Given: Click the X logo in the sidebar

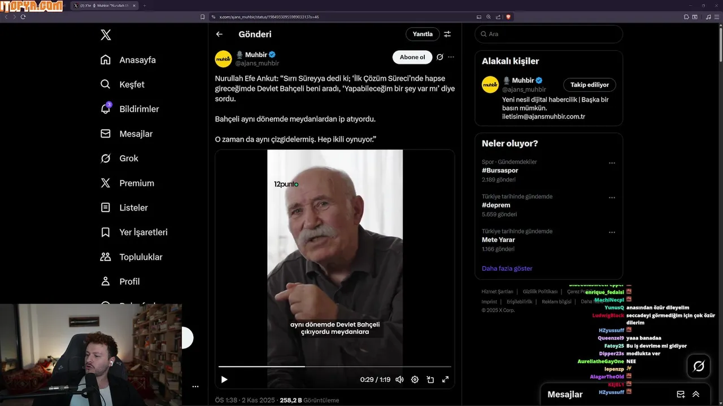Looking at the screenshot, I should (x=106, y=35).
